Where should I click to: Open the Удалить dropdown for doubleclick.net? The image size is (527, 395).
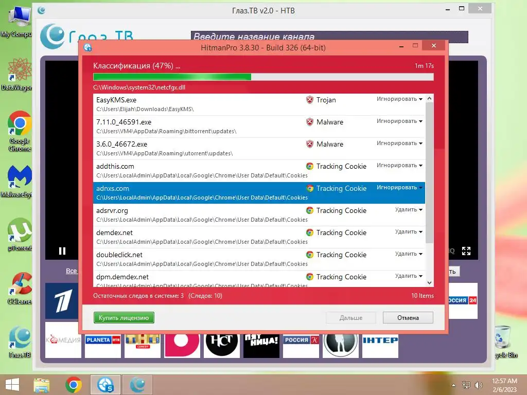coord(409,254)
